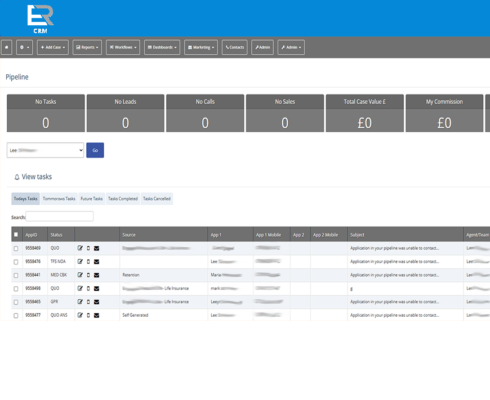
Task: Click into the Search text field
Action: point(60,217)
